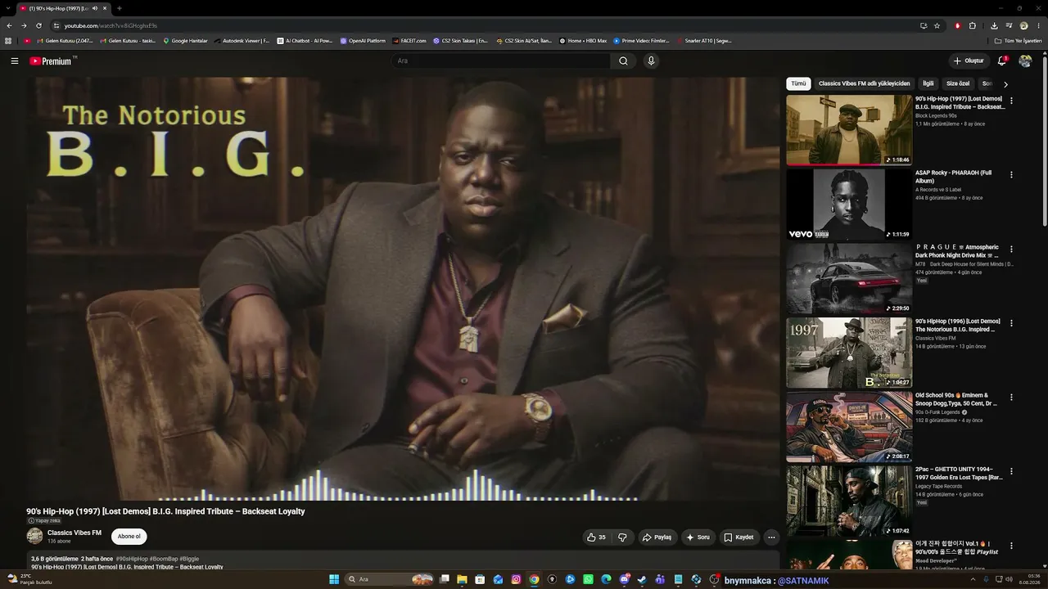This screenshot has height=589, width=1048.
Task: Play ASAP Rocky PHARAOH thumbnail
Action: coord(849,204)
